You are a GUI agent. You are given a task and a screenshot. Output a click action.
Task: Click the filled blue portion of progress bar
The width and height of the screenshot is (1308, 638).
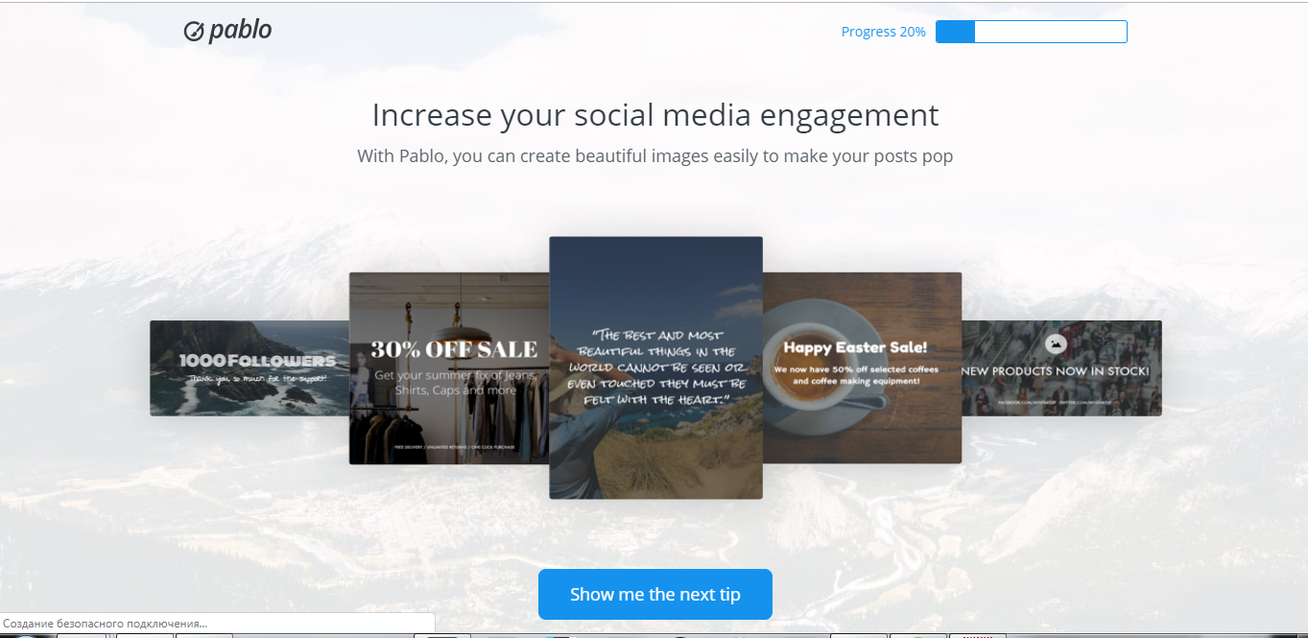pos(956,32)
